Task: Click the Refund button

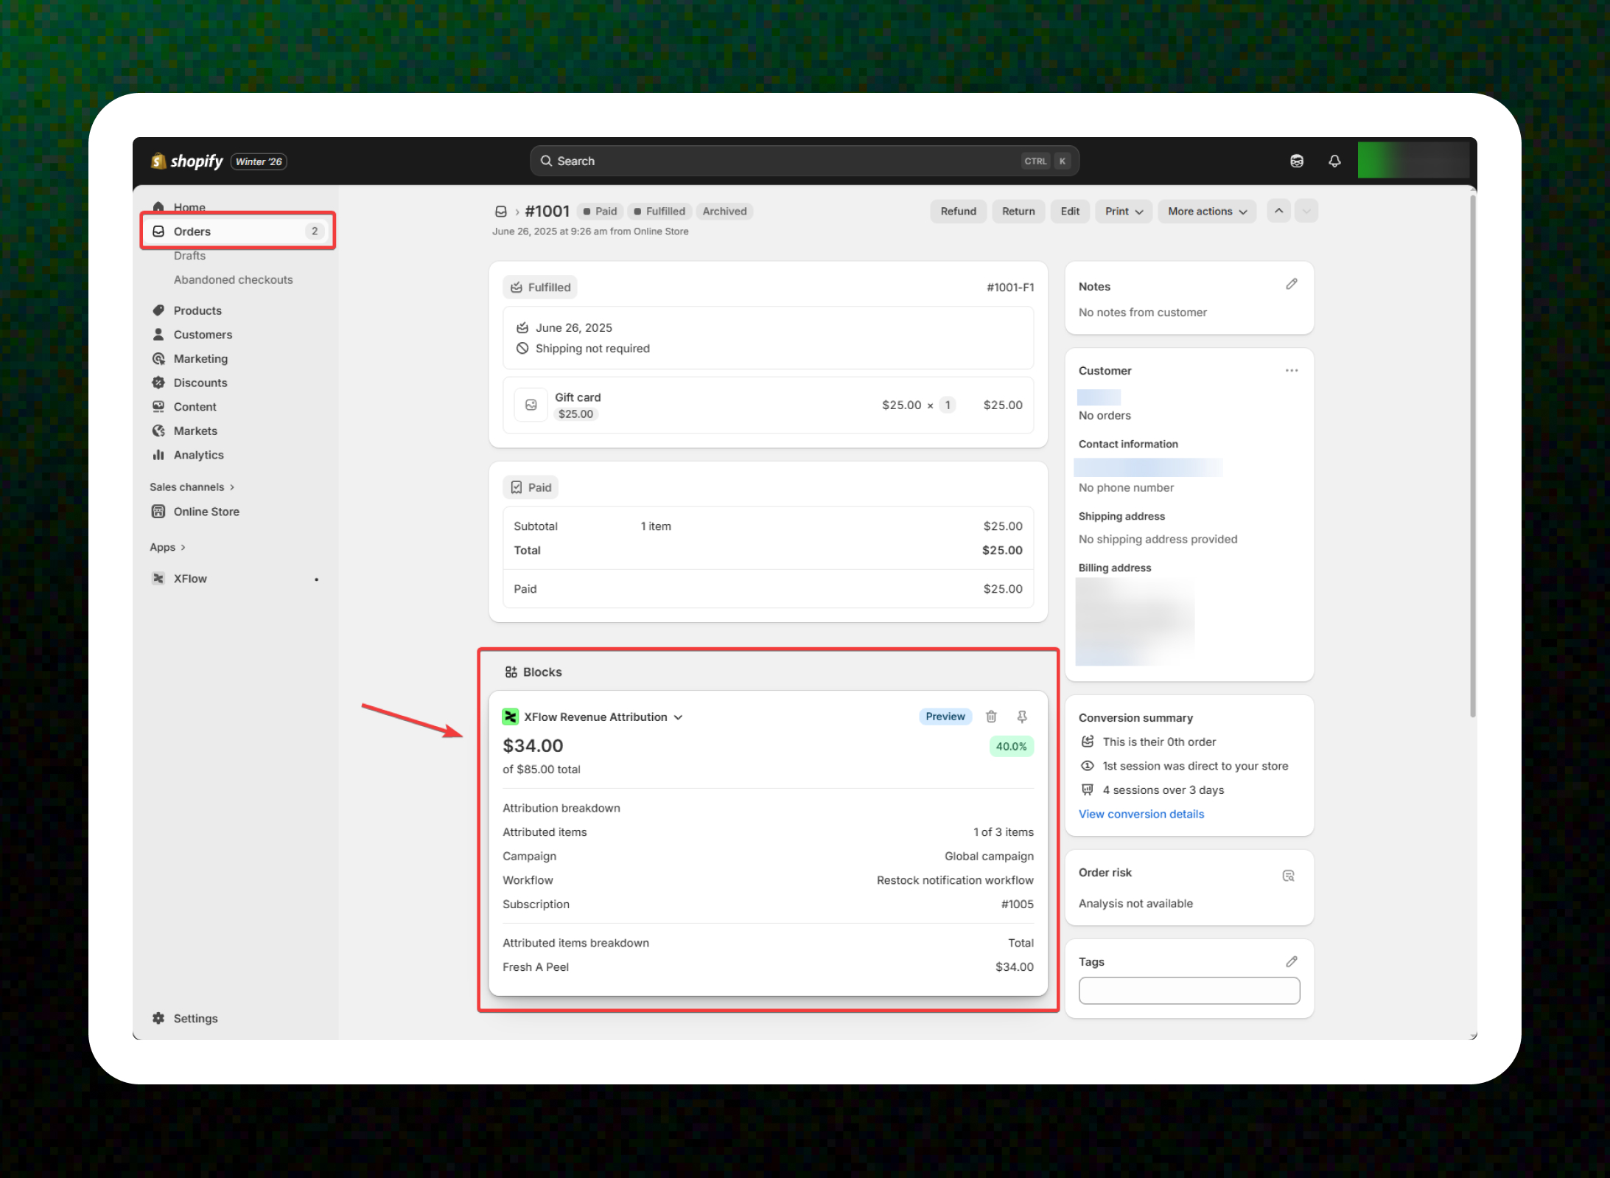Action: [958, 211]
